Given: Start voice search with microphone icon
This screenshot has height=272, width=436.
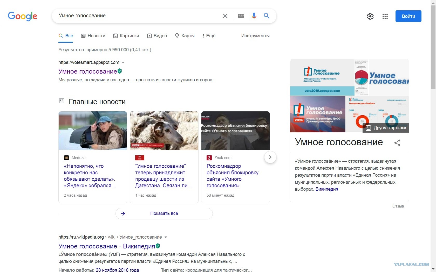Looking at the screenshot, I should [254, 16].
